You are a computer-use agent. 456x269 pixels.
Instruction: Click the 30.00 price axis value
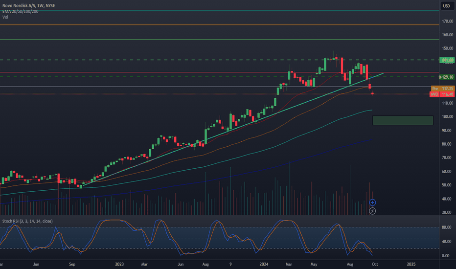click(x=448, y=212)
